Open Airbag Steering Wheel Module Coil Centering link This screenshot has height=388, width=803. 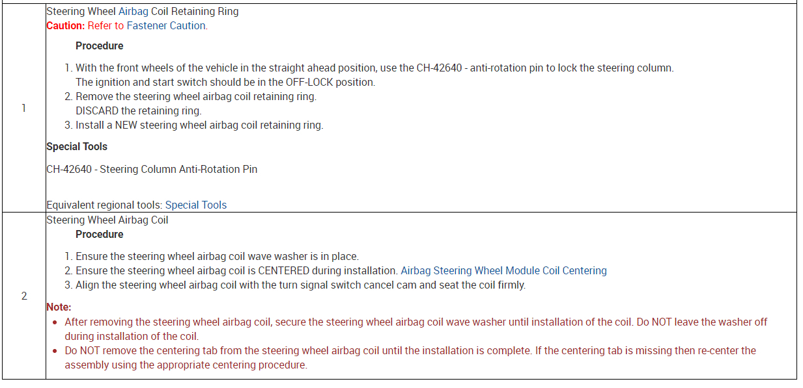tap(503, 270)
